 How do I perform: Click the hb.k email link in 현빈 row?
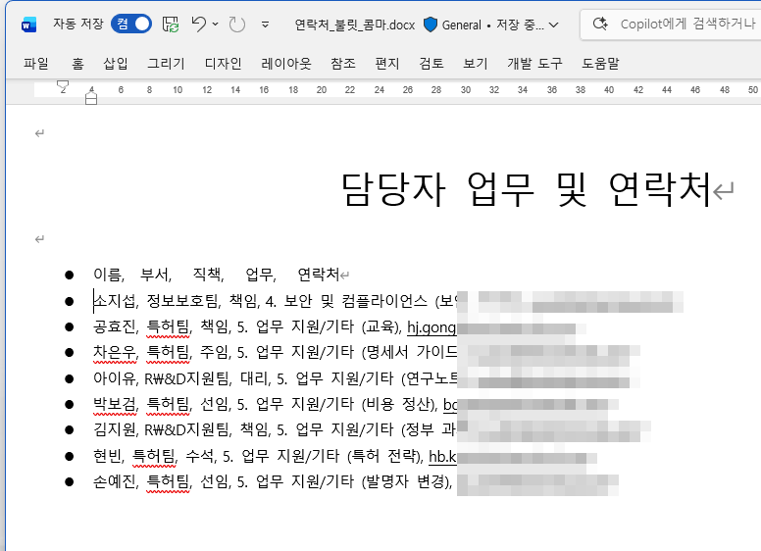click(x=442, y=457)
